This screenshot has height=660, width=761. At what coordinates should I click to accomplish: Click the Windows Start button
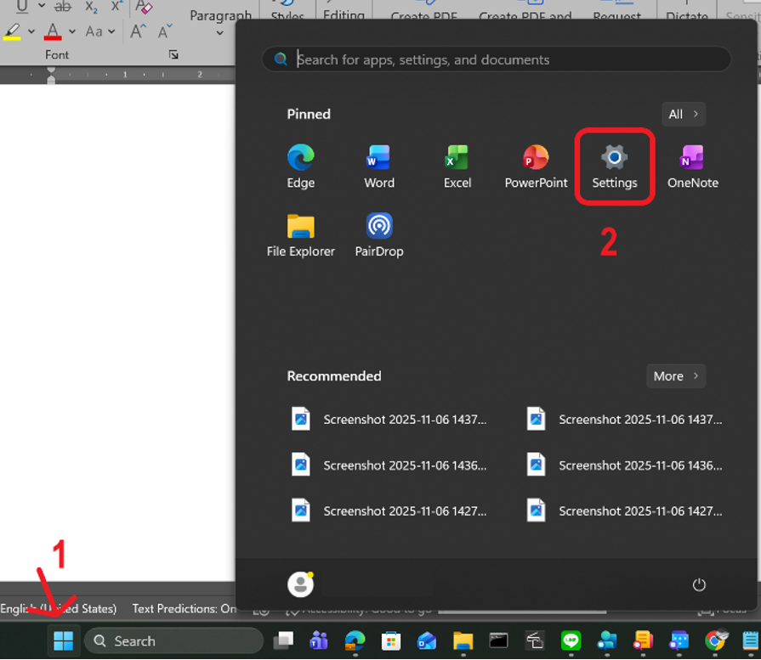click(x=63, y=640)
